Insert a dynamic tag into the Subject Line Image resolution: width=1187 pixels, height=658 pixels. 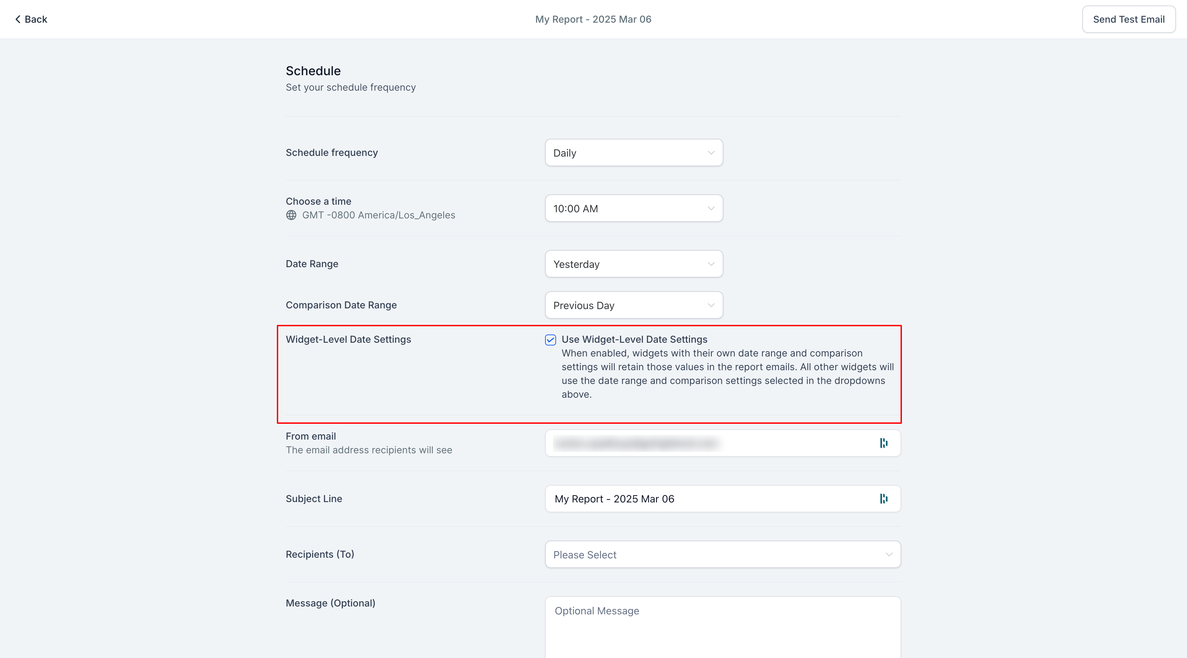point(884,499)
